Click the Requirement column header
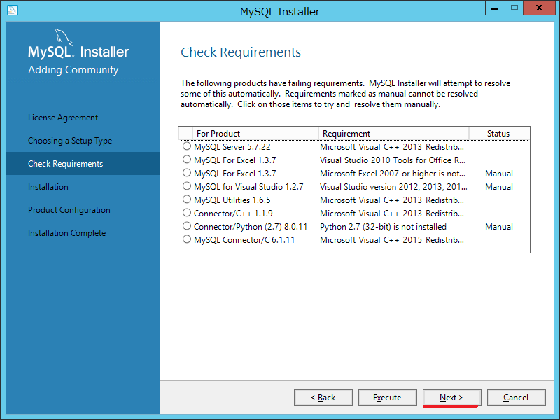560x420 pixels. pyautogui.click(x=393, y=134)
